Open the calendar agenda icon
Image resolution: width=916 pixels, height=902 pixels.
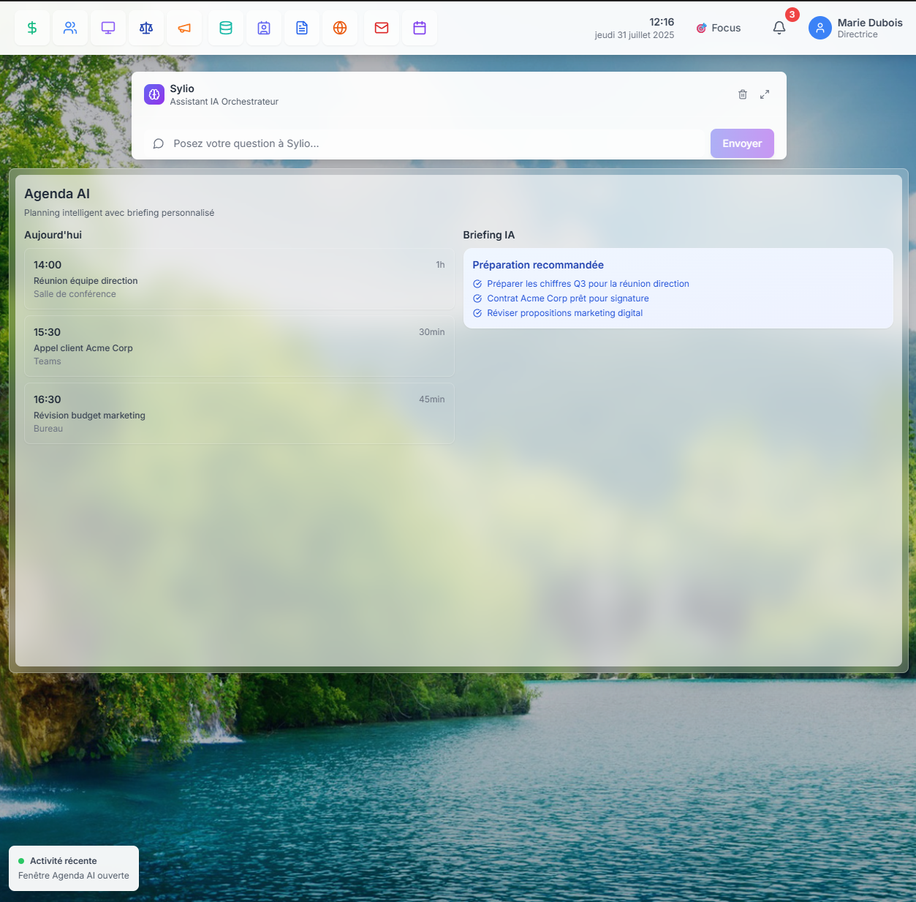pos(420,28)
